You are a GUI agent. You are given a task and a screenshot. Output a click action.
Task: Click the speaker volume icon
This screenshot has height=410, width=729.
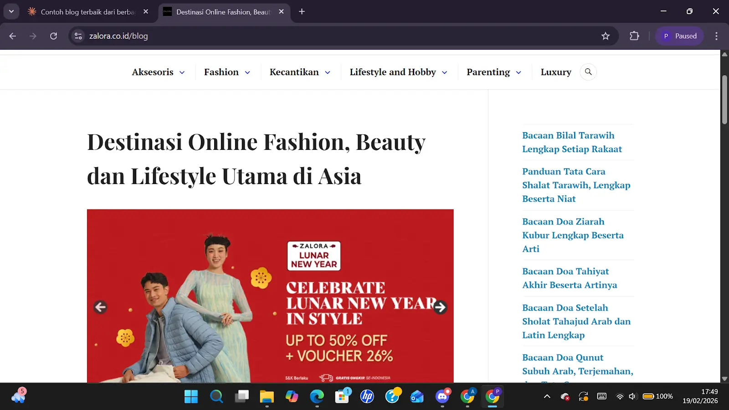pos(632,396)
